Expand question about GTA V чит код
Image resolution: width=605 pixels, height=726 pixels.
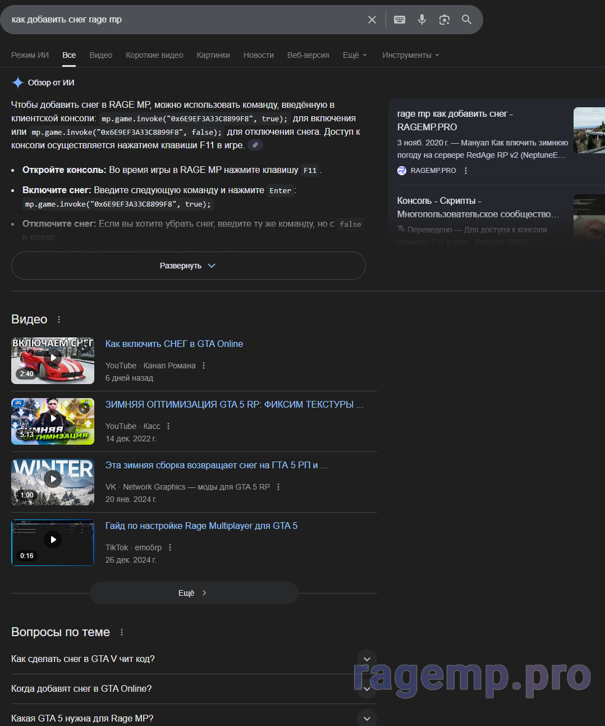[366, 659]
